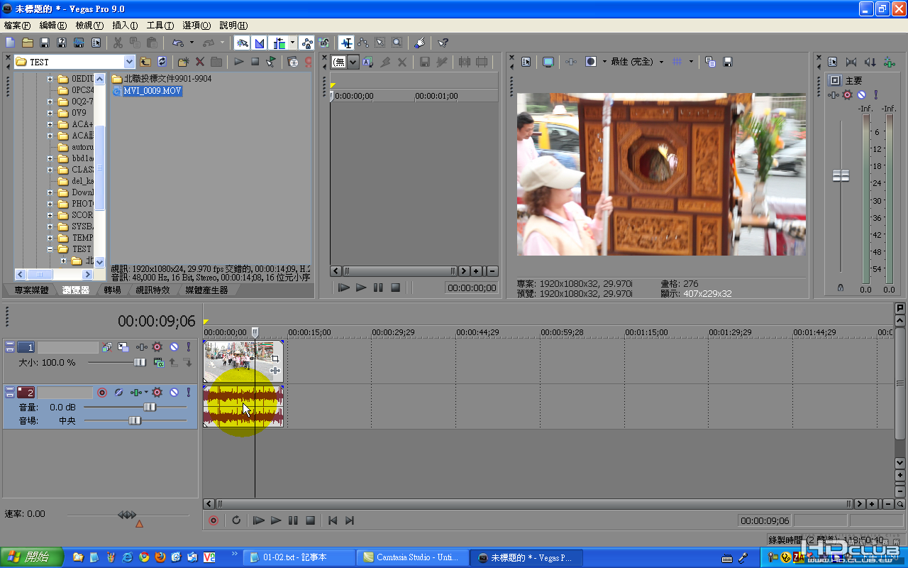
Task: Switch to the 媒體產生器 tab
Action: [206, 290]
